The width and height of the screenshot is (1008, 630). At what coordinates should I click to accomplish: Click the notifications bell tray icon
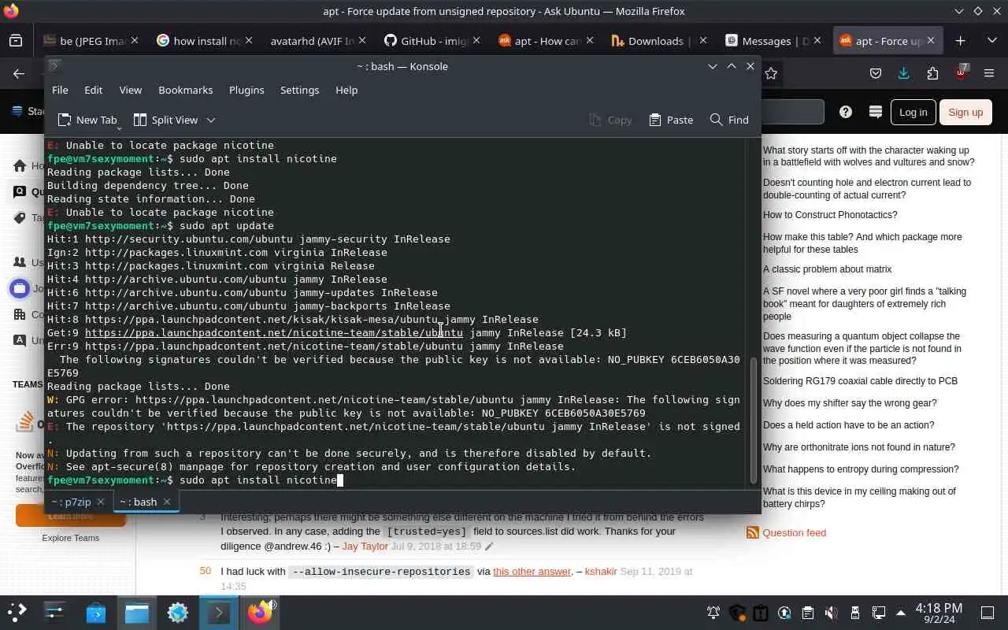tap(713, 612)
